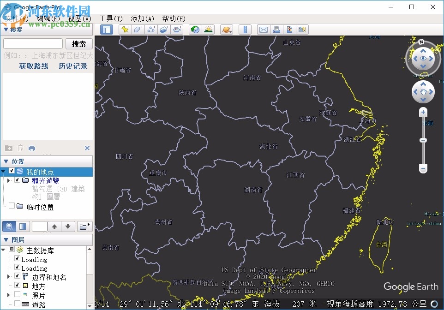Click the look-around eye control
Screen dimensions: 444x310
tap(423, 59)
